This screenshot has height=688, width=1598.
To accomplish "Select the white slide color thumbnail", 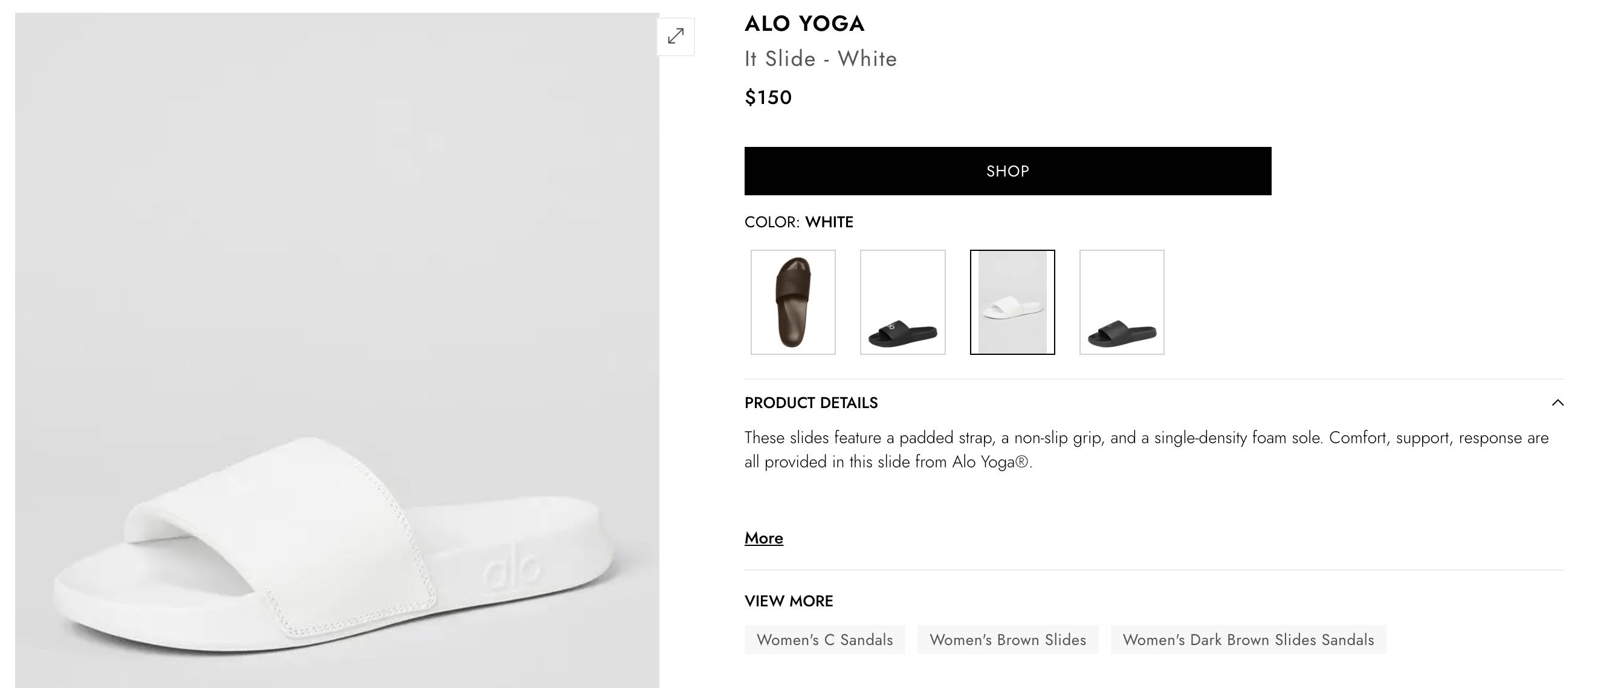I will [x=1012, y=302].
